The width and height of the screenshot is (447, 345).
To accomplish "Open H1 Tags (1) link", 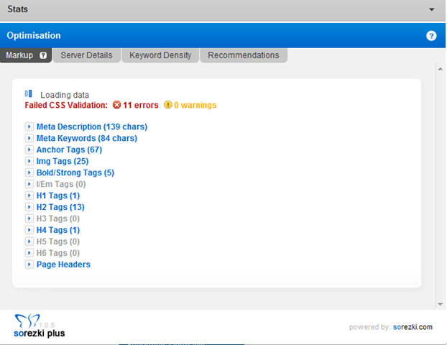I will 58,195.
